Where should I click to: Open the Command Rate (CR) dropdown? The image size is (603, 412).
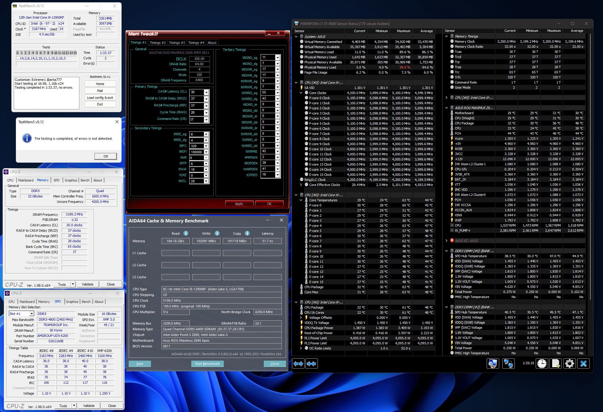click(206, 120)
